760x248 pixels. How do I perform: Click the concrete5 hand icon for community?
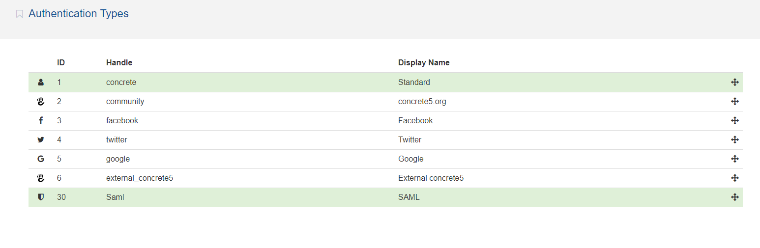pyautogui.click(x=41, y=102)
